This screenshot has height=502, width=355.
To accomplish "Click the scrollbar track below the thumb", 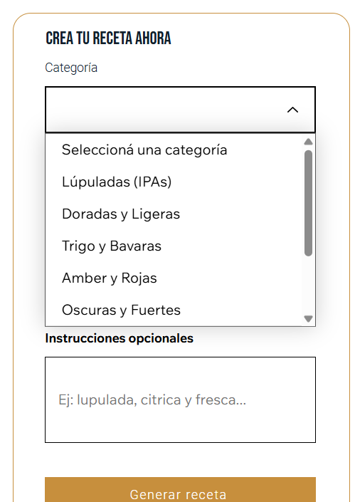I will [308, 285].
